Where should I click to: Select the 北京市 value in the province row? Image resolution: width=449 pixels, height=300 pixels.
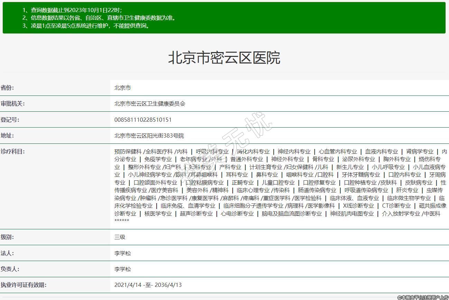pyautogui.click(x=122, y=88)
